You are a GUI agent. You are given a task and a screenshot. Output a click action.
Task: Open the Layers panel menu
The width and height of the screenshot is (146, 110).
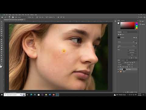(138, 60)
